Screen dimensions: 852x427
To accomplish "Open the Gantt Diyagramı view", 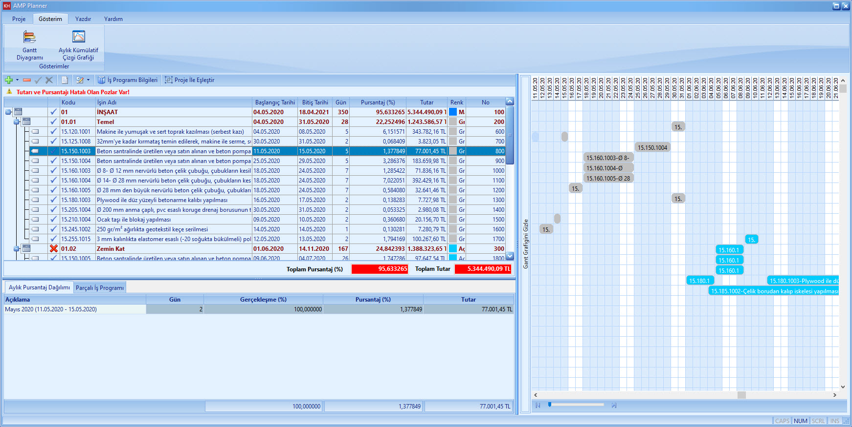I will pos(29,45).
